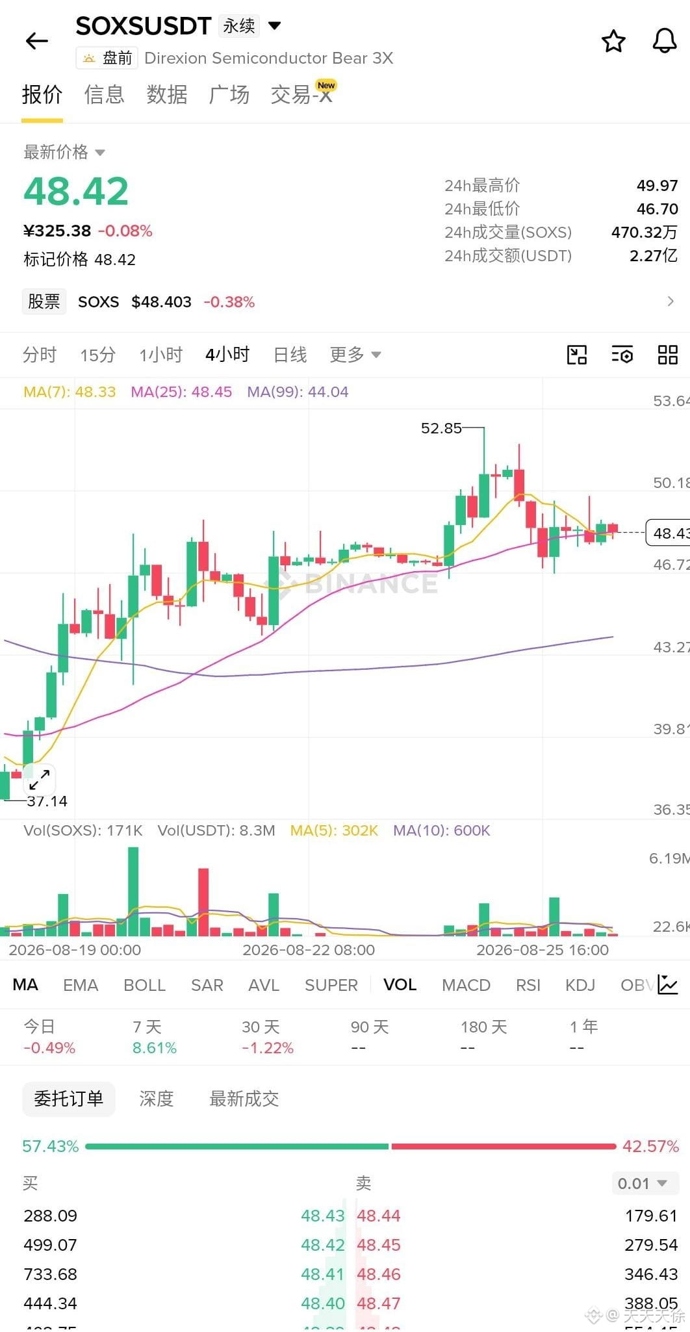The image size is (690, 1332).
Task: Expand chart to fullscreen icon
Action: [x=40, y=779]
